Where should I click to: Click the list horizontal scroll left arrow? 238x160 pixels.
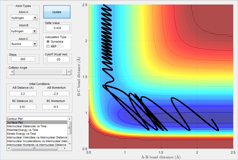coord(9,149)
